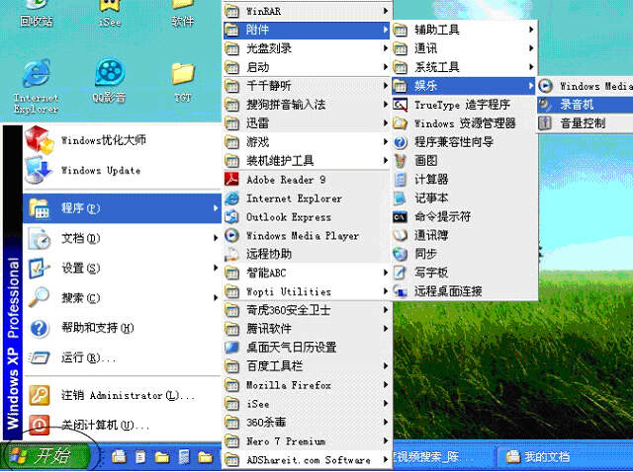Open the 迅雷 program folder
This screenshot has width=633, height=472.
(x=307, y=123)
